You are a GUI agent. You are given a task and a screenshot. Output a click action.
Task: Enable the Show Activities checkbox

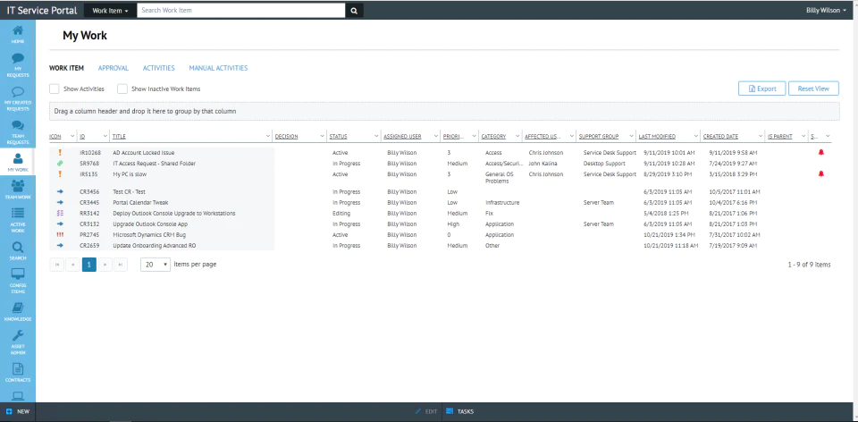[55, 89]
